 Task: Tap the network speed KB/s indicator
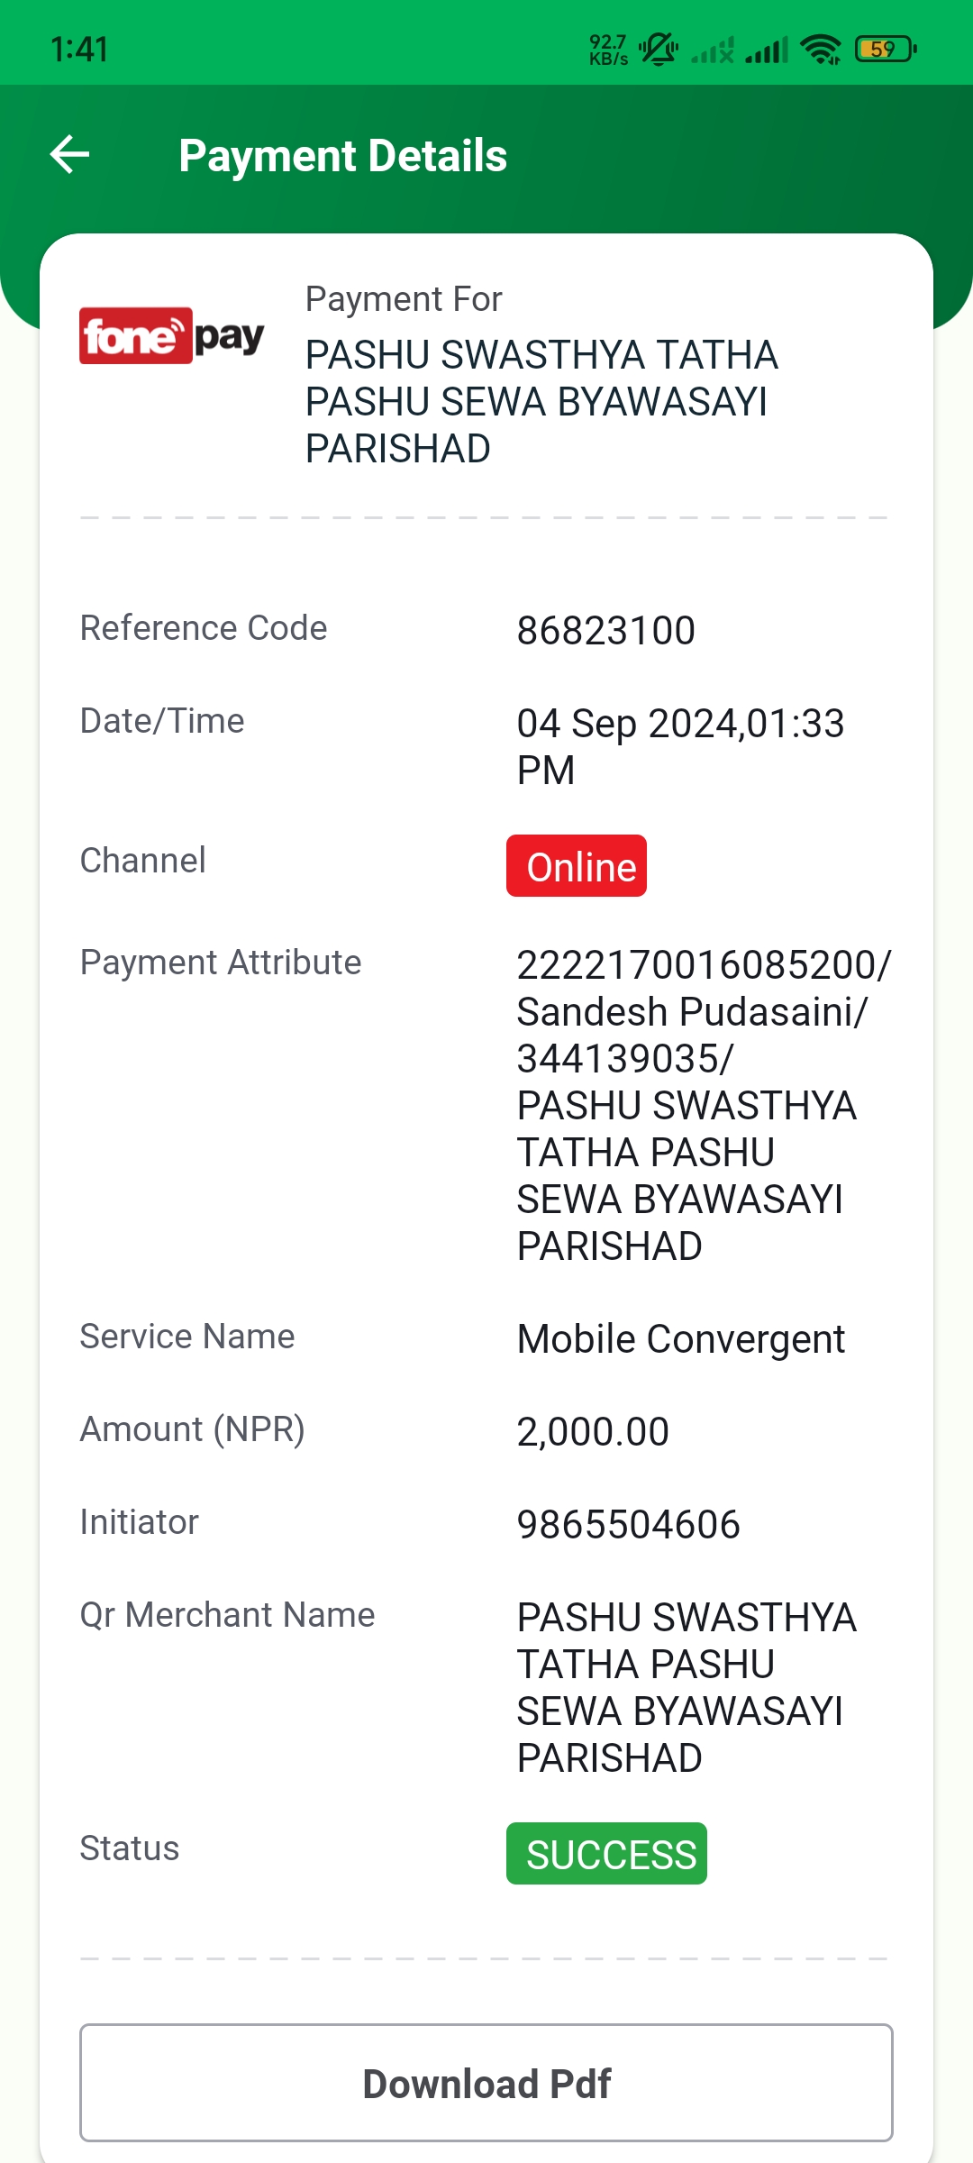pos(609,50)
